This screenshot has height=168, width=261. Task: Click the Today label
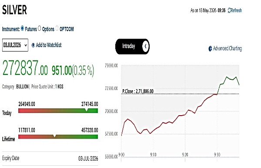[x=7, y=113]
